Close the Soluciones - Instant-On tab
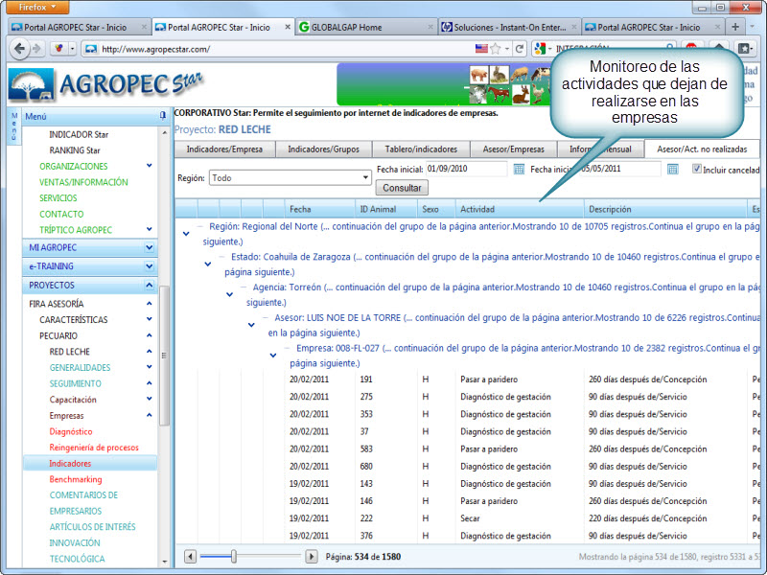Image resolution: width=767 pixels, height=575 pixels. (x=574, y=28)
